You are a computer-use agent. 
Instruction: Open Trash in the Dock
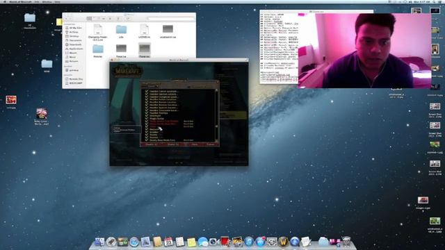point(346,242)
